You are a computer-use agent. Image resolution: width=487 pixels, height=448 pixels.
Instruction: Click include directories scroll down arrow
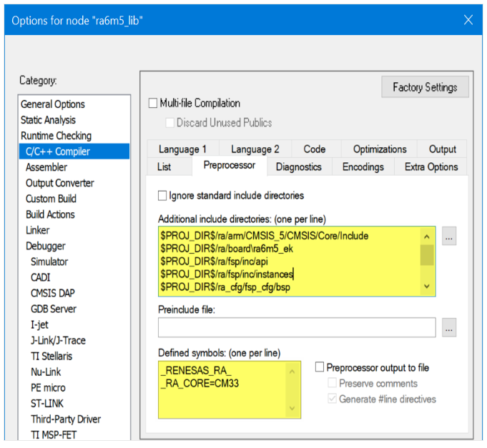pyautogui.click(x=427, y=286)
